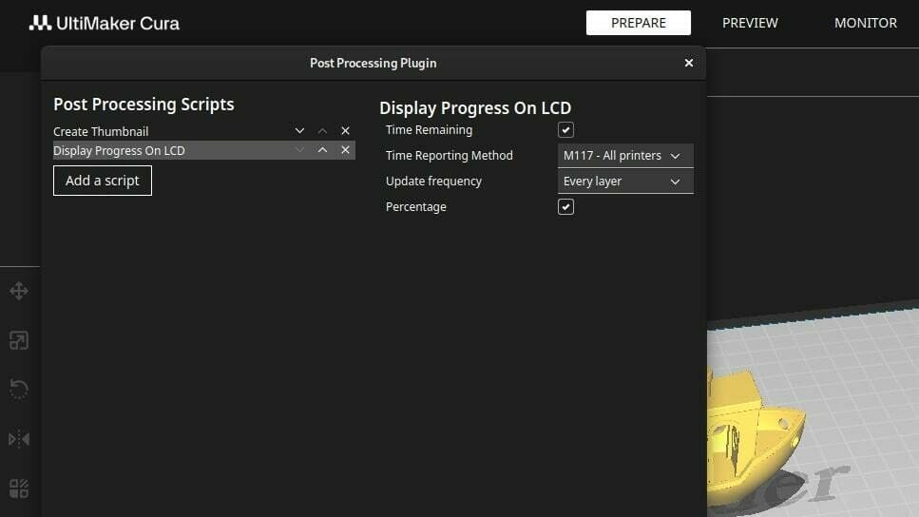
Task: Select the Display Progress On LCD script row
Action: [204, 150]
